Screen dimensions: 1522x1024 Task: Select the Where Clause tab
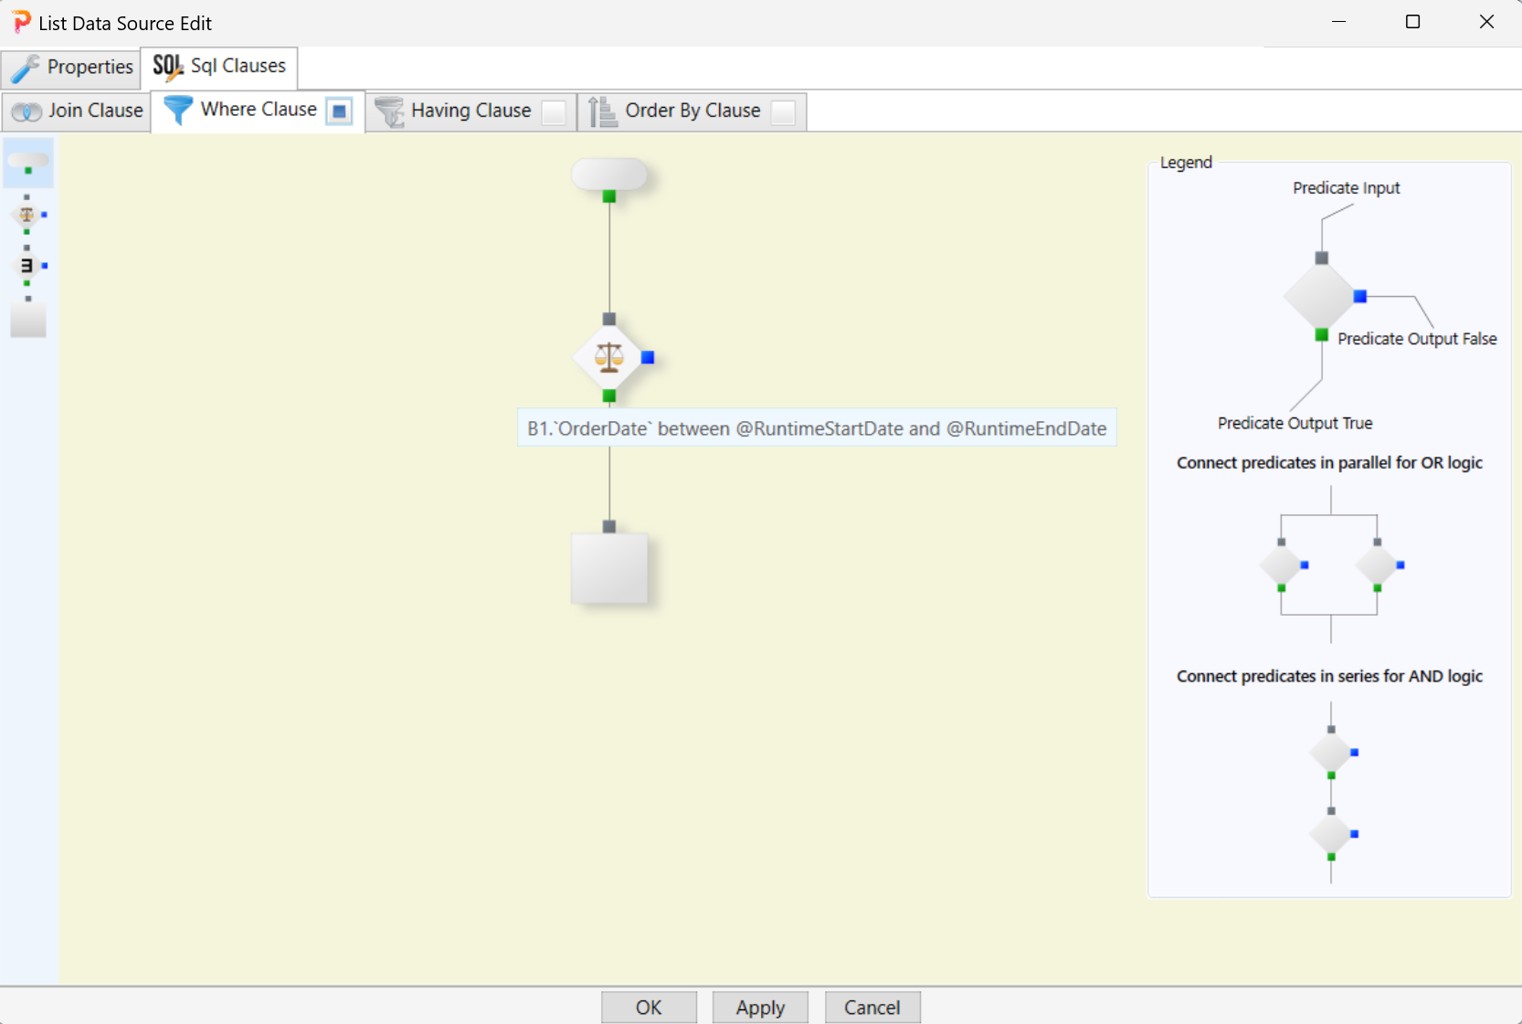click(258, 111)
